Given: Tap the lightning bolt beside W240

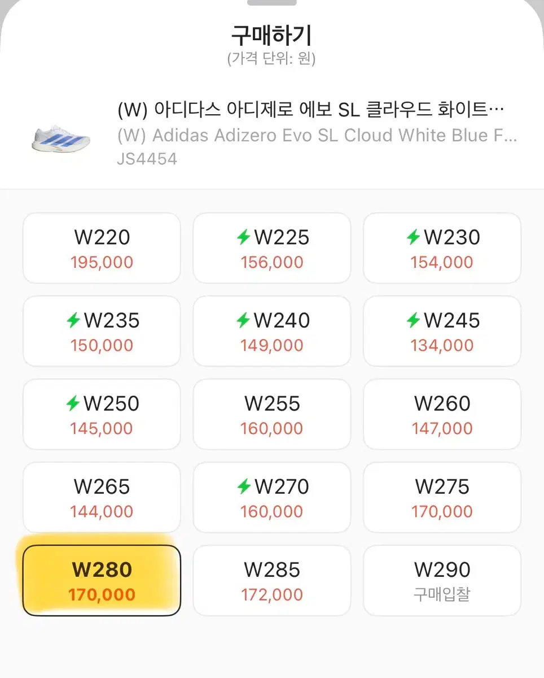Looking at the screenshot, I should click(x=243, y=321).
